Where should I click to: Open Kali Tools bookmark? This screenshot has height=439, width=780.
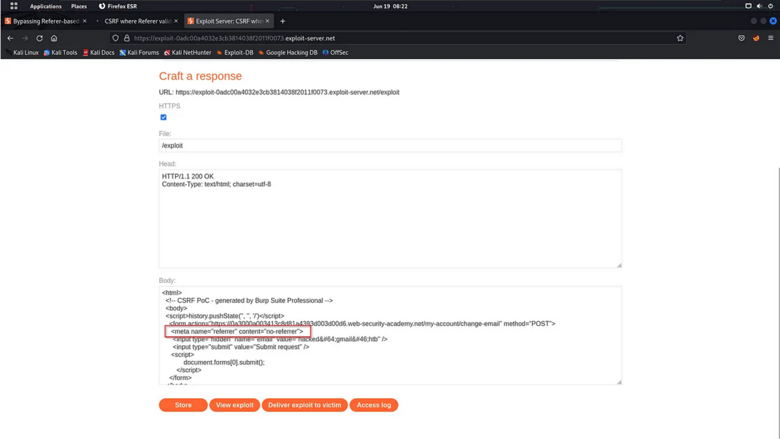coord(60,53)
